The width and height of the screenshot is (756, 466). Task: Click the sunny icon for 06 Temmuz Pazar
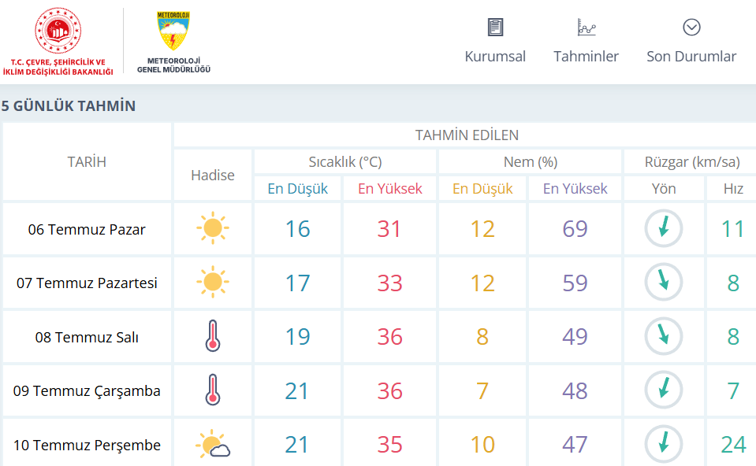[x=213, y=227]
